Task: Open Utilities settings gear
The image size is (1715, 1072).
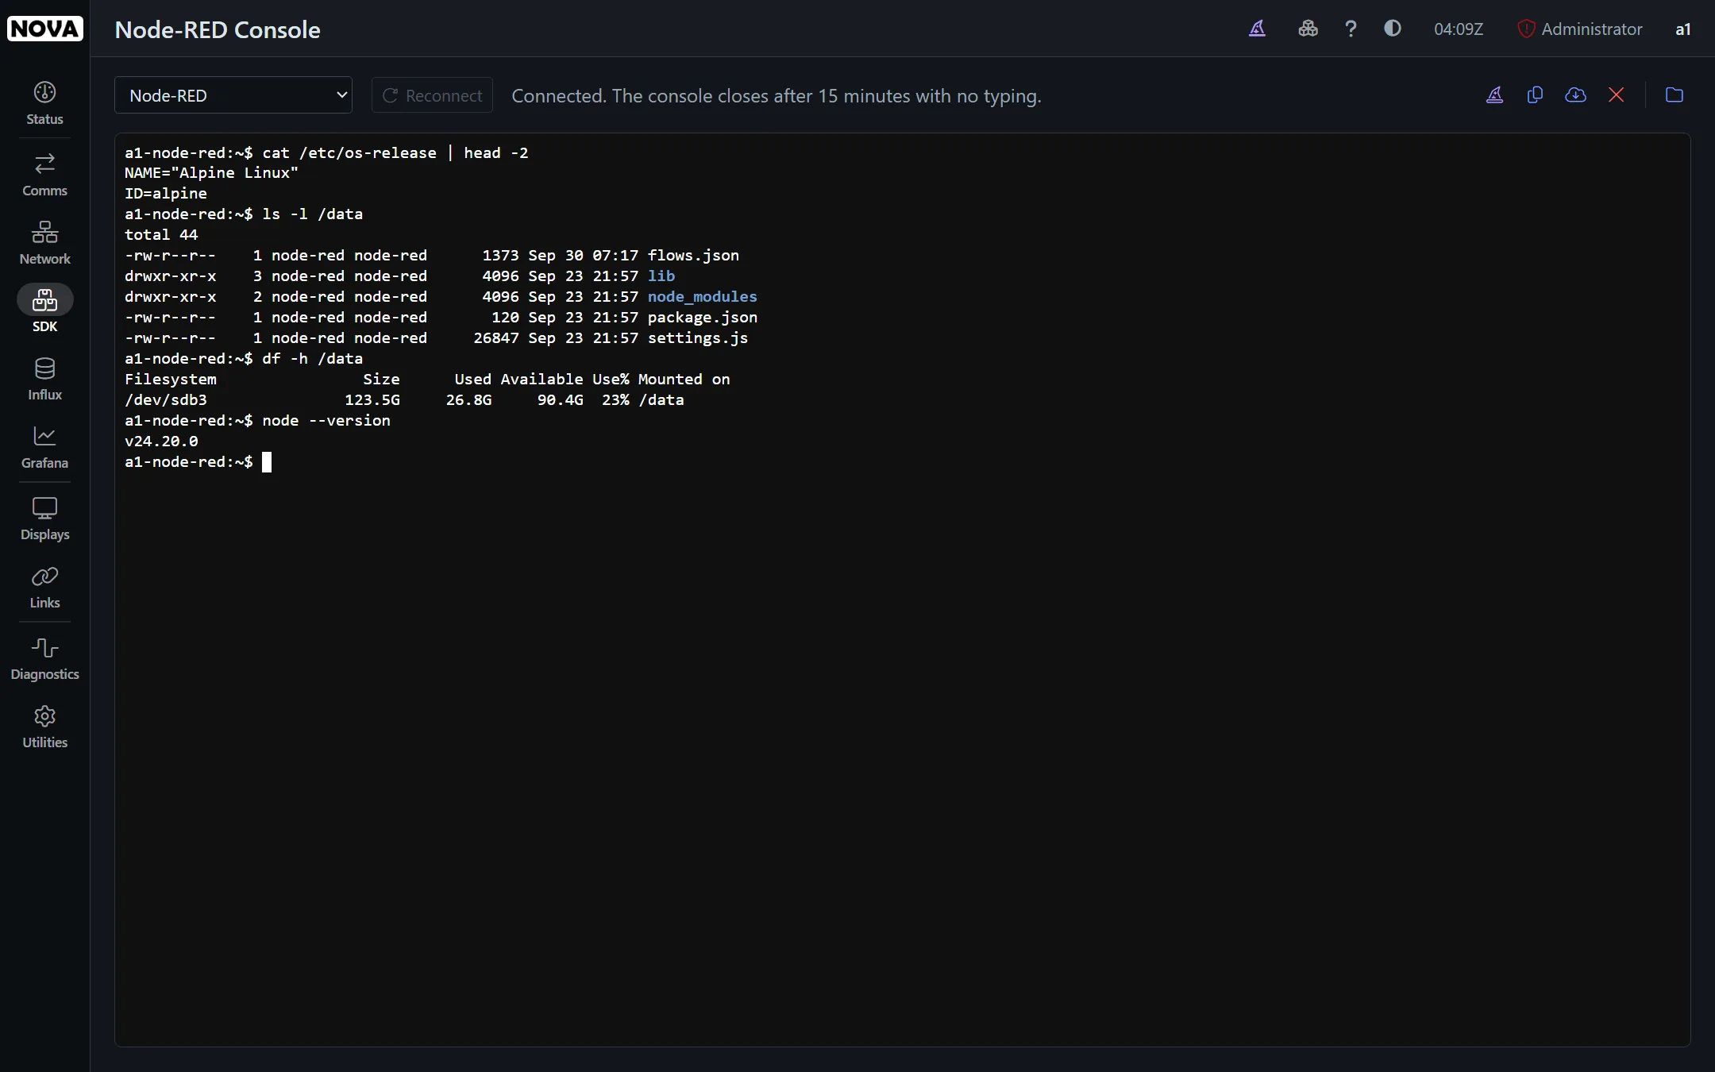Action: click(x=44, y=727)
